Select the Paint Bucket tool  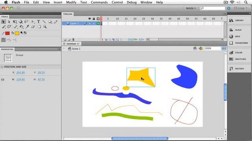21,27
